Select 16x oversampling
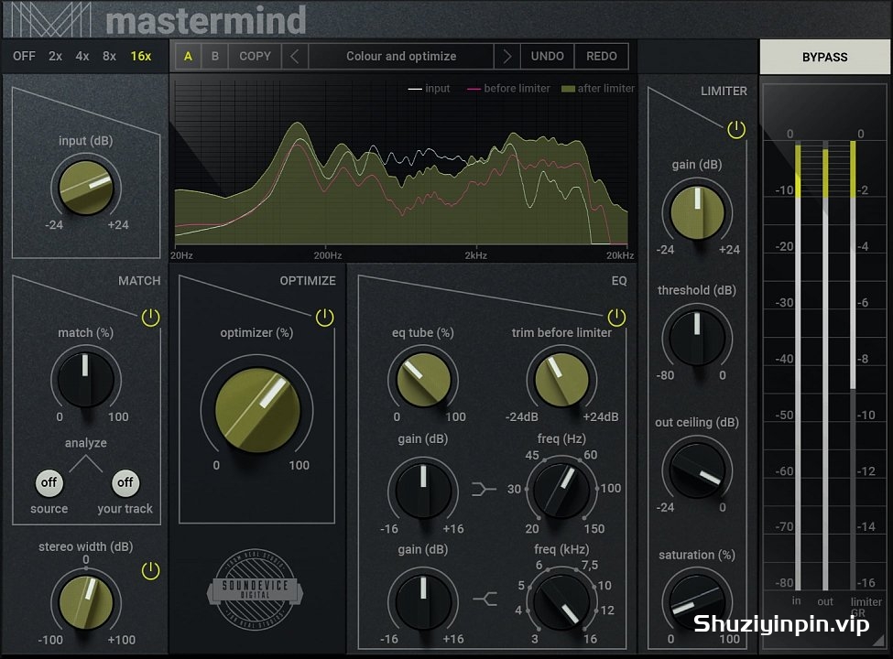893x659 pixels. click(x=141, y=57)
